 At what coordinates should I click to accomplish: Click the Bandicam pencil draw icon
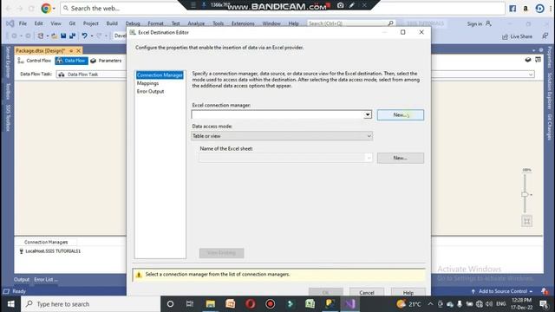pyautogui.click(x=352, y=5)
